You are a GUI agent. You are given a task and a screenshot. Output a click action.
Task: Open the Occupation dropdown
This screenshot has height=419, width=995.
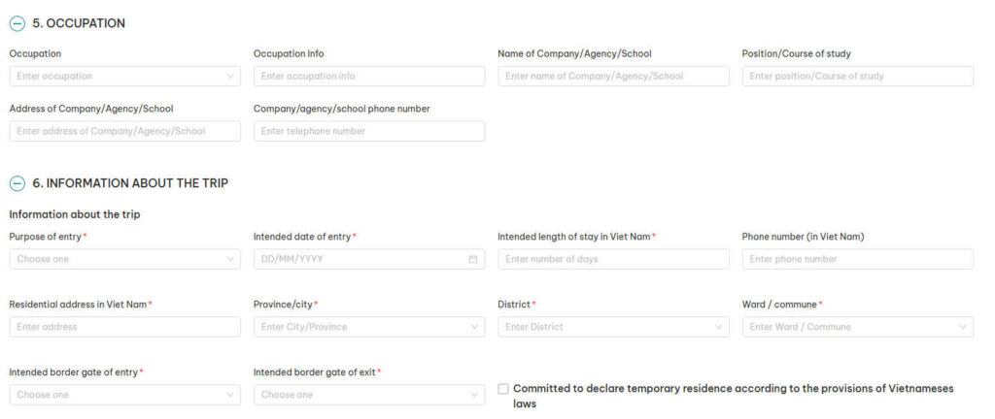click(125, 76)
